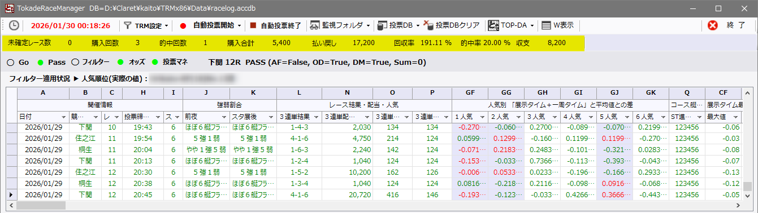Screen dimensions: 758x213
Task: Select column header A
Action: (43, 93)
